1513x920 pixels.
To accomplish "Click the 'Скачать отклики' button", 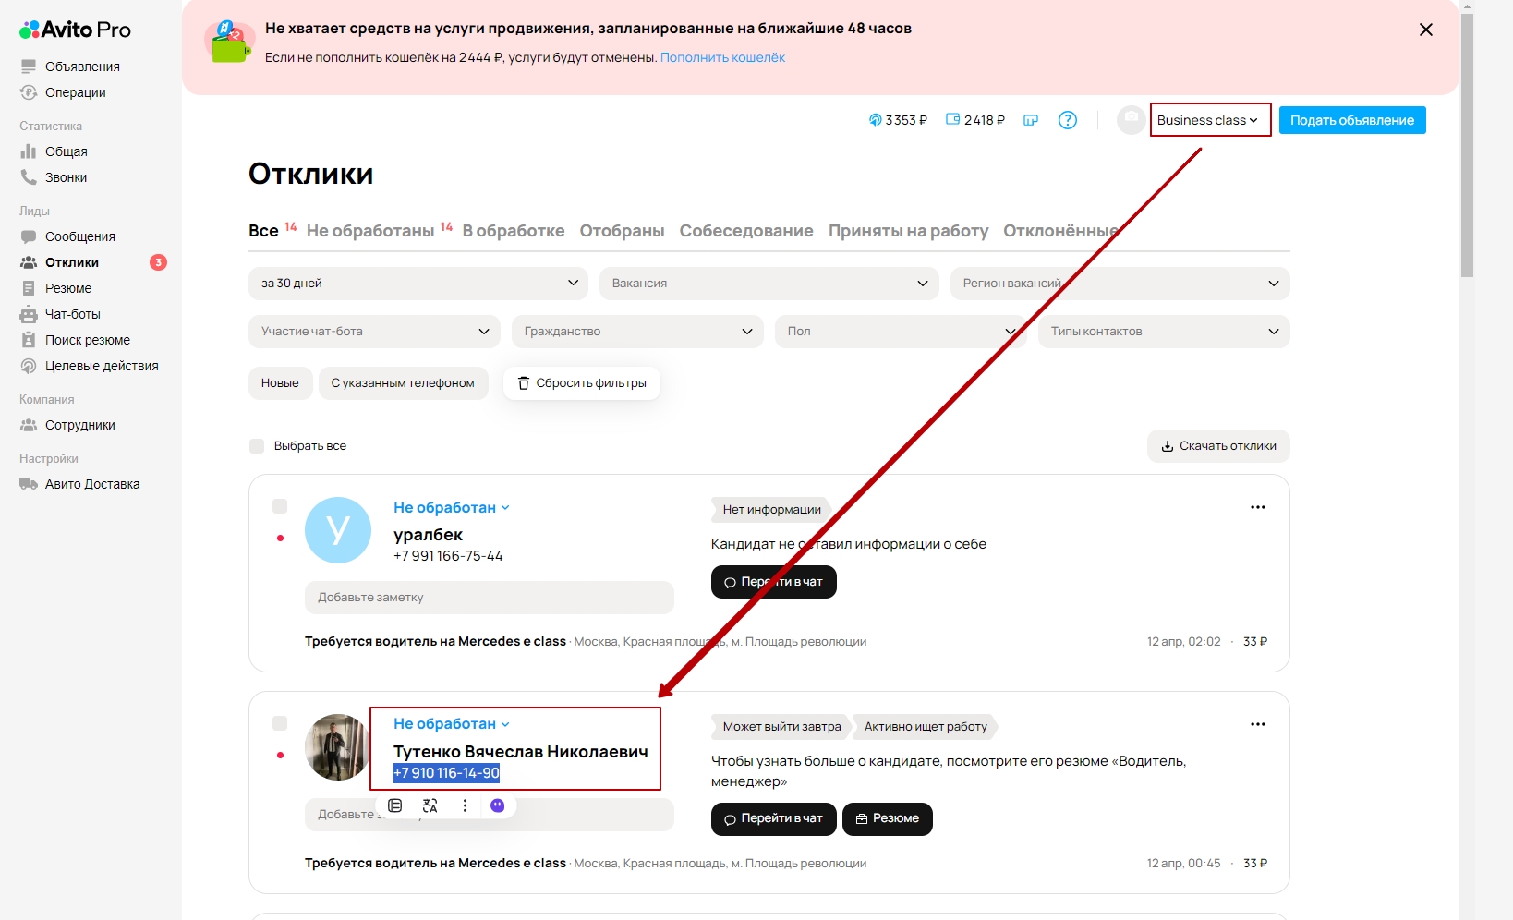I will [x=1218, y=446].
